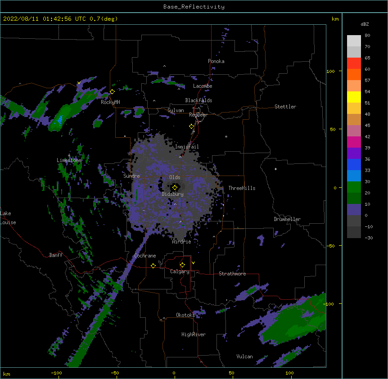The image size is (388, 379).
Task: Click the -50 tick on the bottom axis
Action: click(x=115, y=373)
